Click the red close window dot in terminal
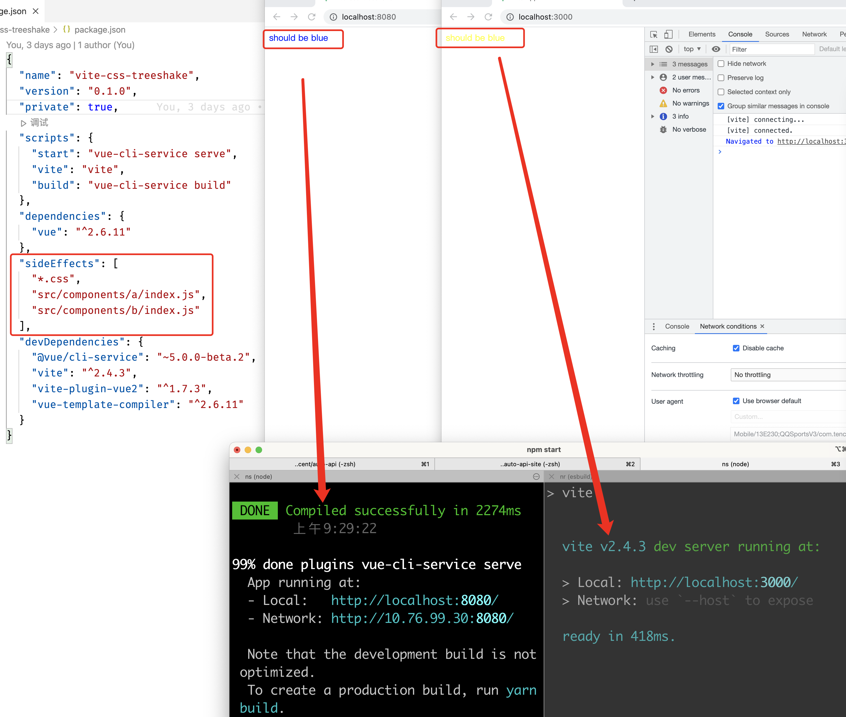 (x=237, y=450)
